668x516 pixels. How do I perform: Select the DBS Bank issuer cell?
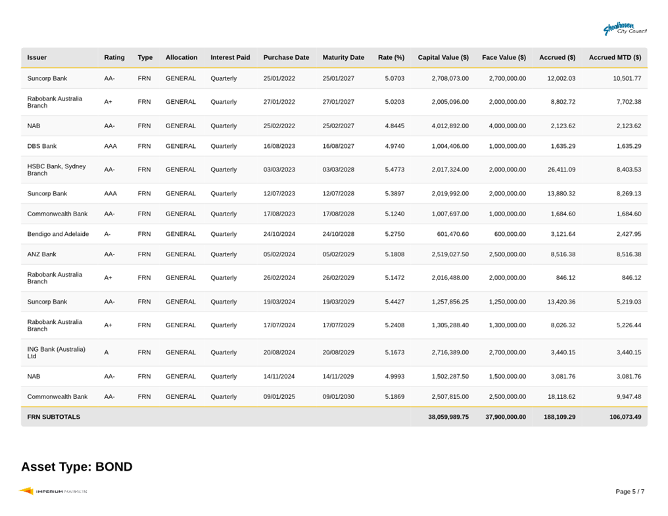[42, 146]
